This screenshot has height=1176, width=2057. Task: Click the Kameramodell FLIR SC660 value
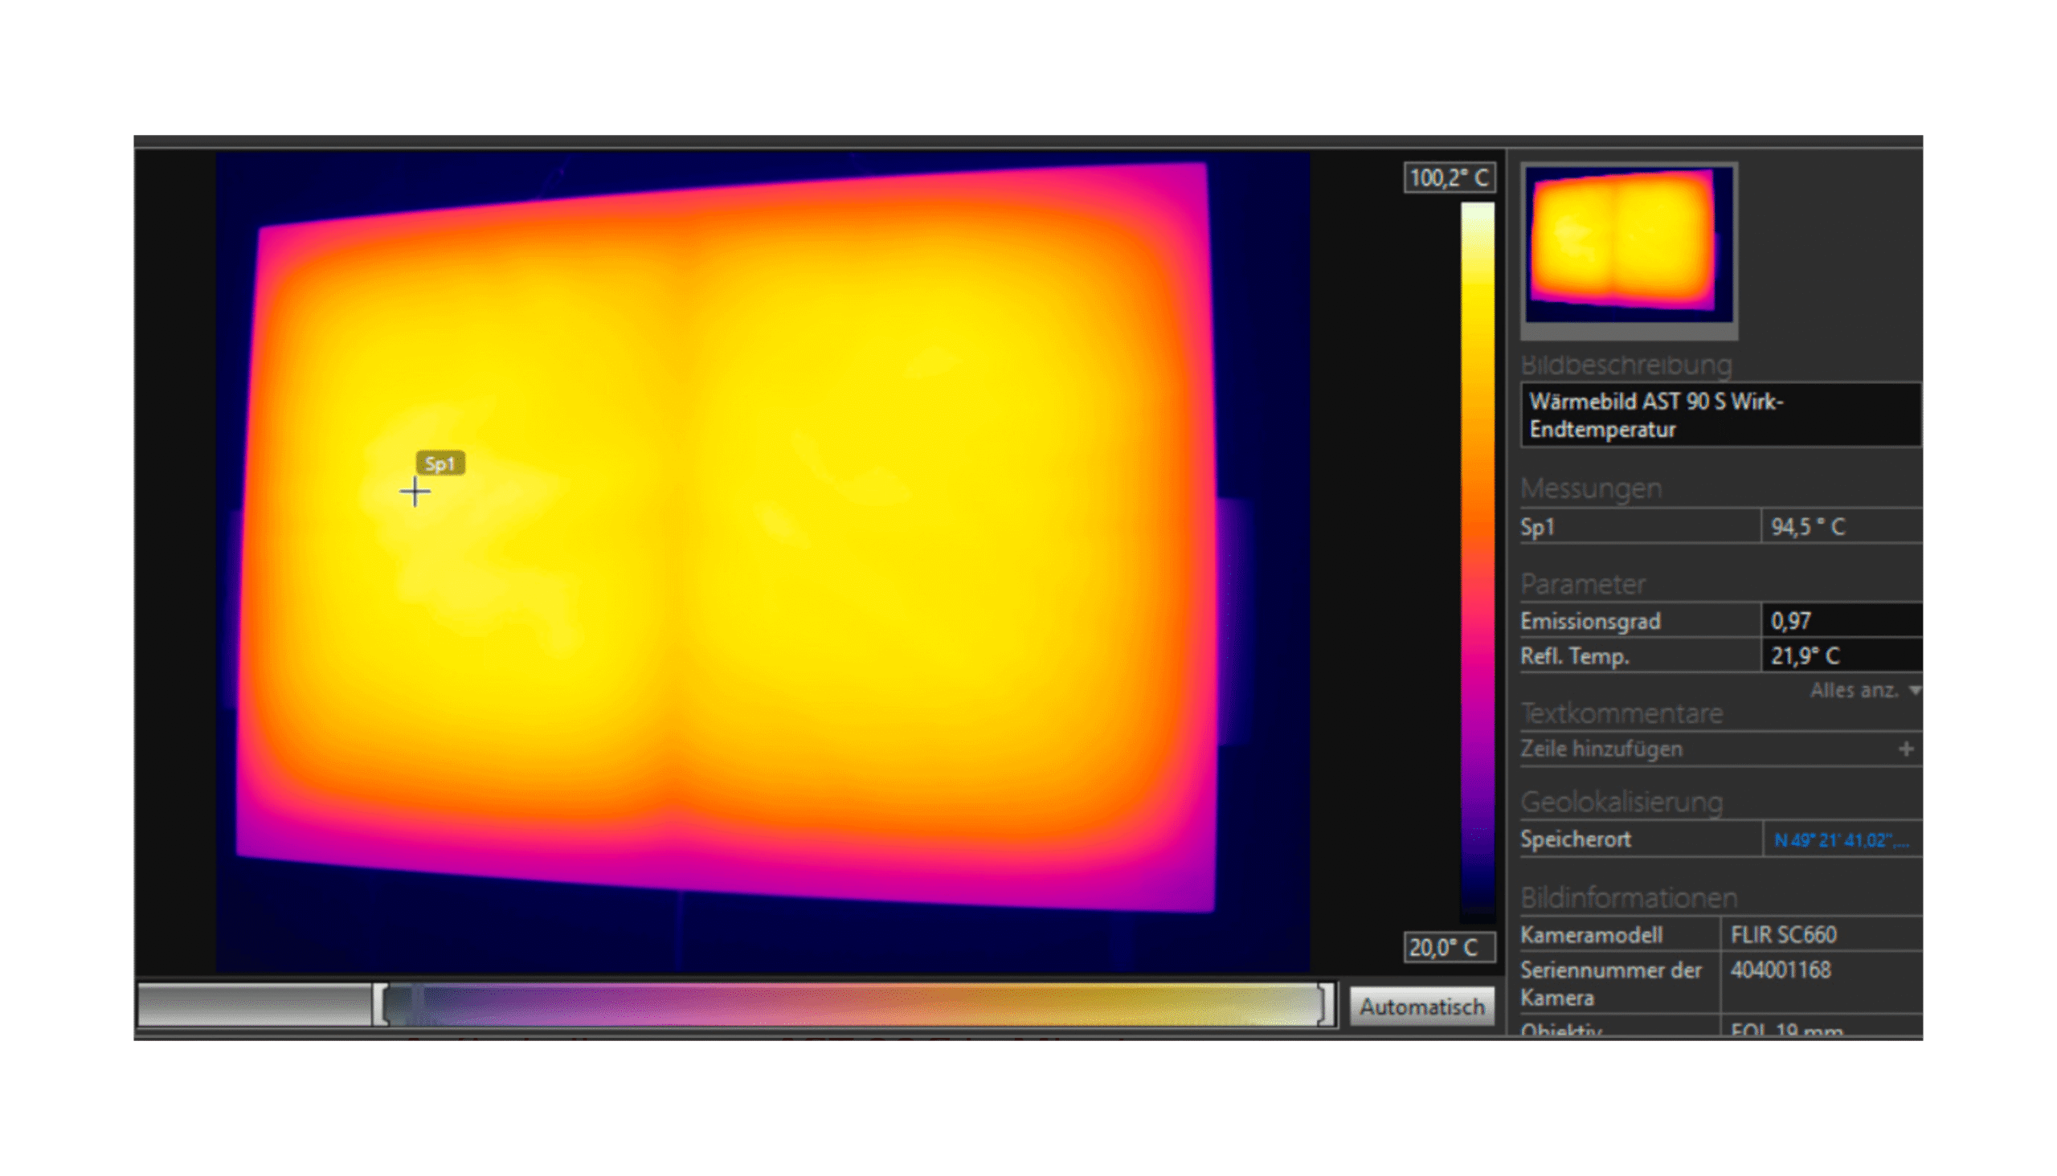[1783, 934]
